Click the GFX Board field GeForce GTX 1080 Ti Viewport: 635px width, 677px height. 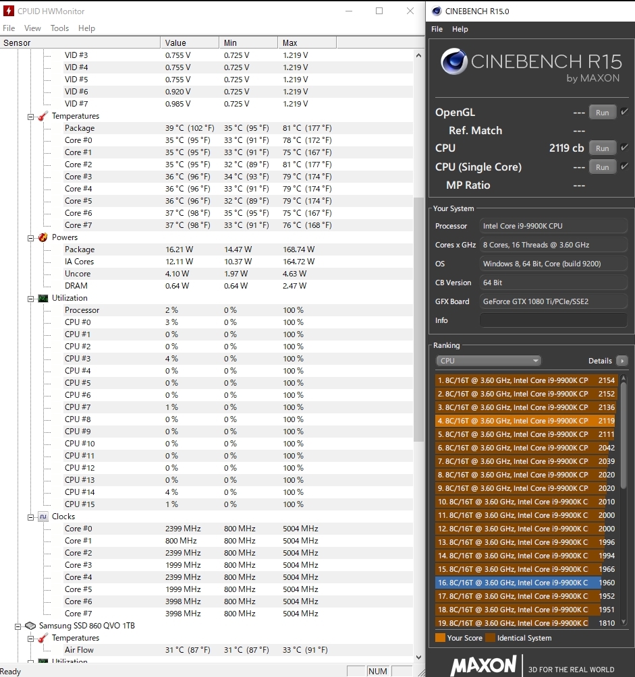tap(553, 301)
